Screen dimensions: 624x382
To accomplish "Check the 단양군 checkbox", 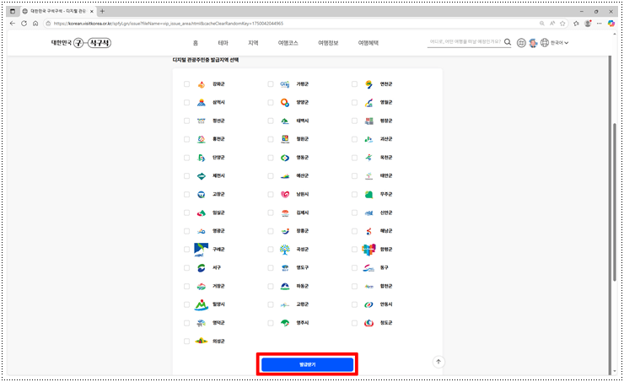I will coord(186,158).
